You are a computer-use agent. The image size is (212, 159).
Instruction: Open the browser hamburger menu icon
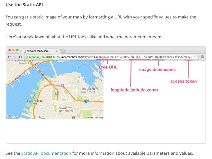pos(202,57)
